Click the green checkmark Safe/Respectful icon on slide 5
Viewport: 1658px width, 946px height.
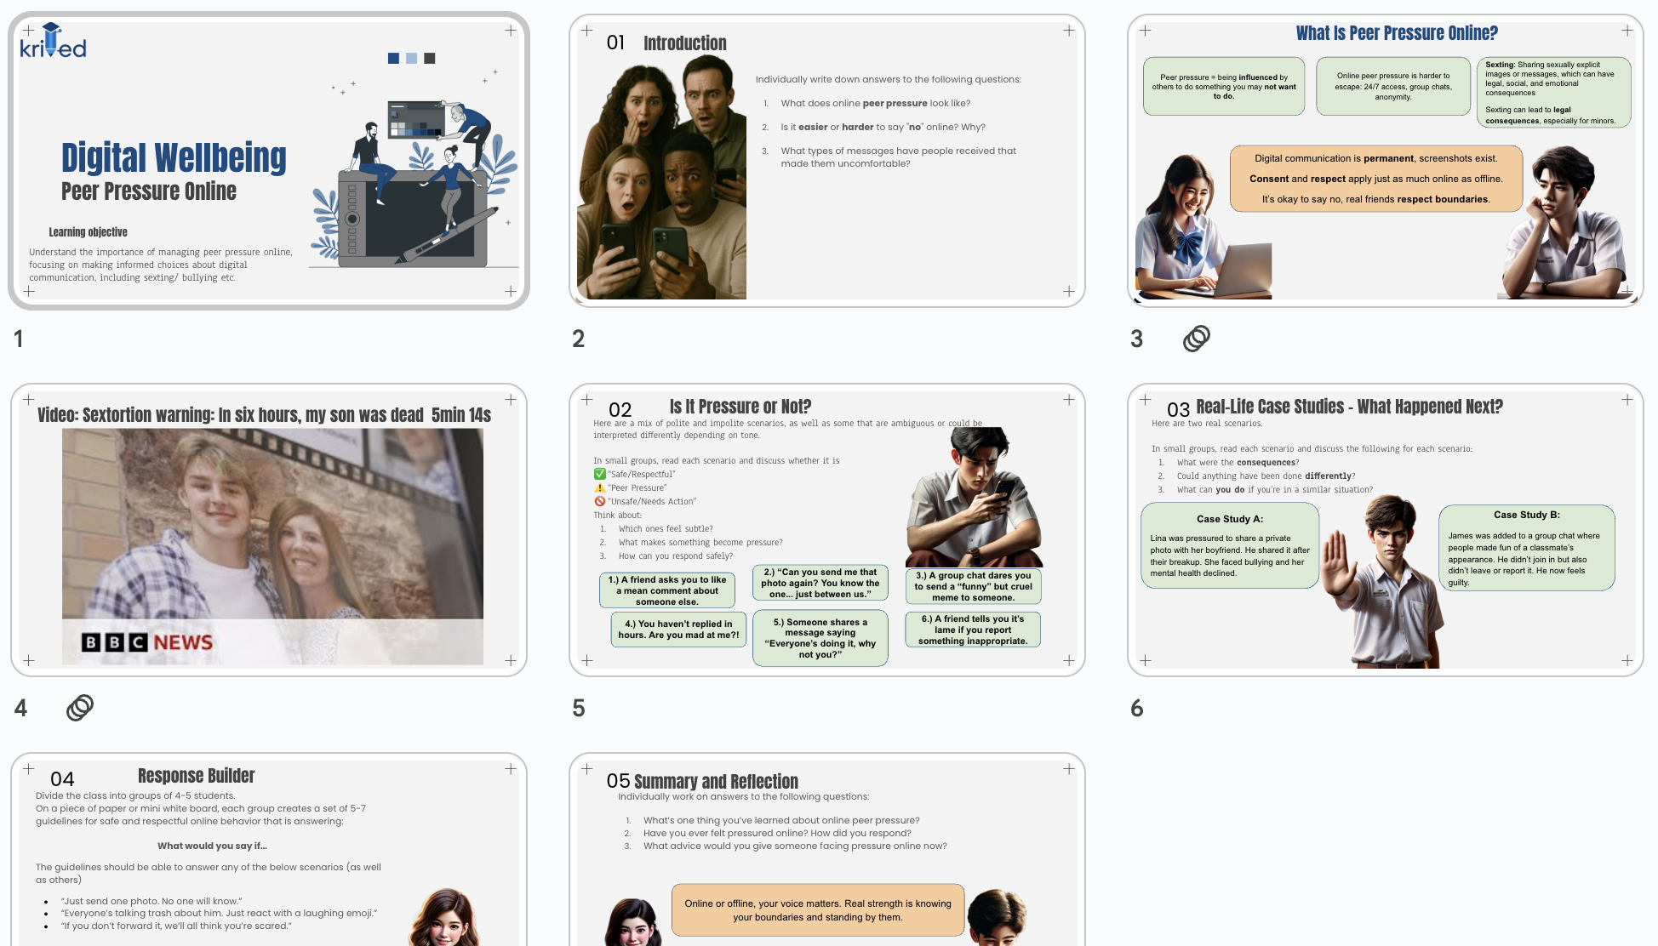(600, 473)
